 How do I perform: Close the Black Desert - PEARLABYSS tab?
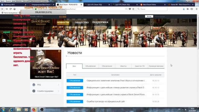[81, 5]
